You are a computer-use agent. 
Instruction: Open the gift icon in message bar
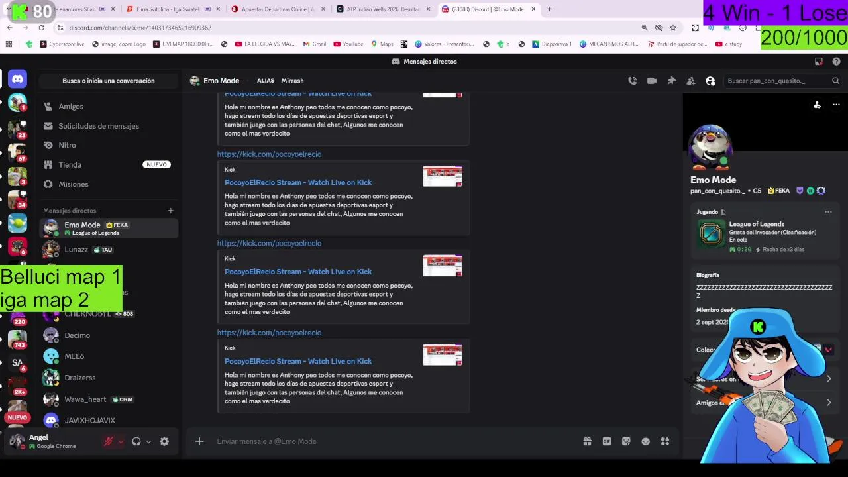pos(587,441)
